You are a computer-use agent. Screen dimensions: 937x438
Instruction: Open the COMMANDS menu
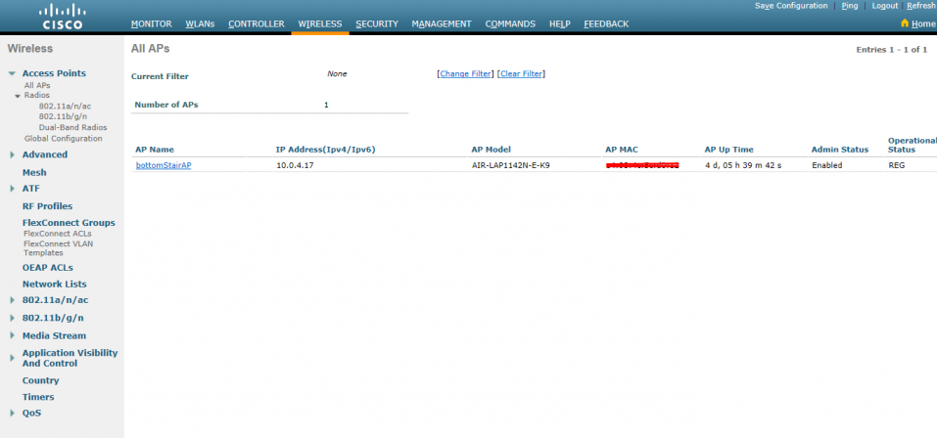pyautogui.click(x=510, y=23)
